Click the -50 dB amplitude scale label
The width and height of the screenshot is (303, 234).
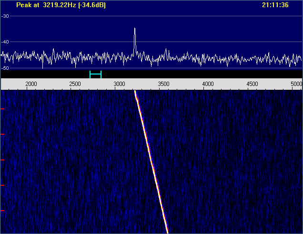coord(5,68)
